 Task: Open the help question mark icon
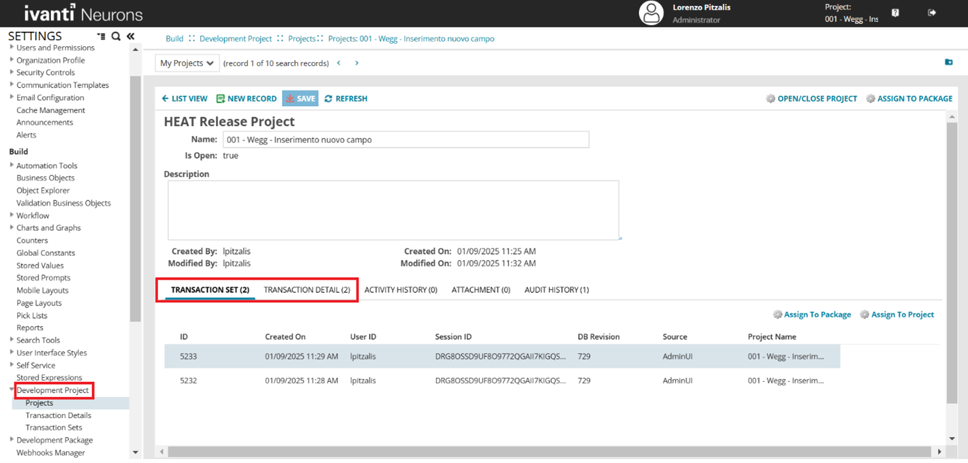coord(895,13)
